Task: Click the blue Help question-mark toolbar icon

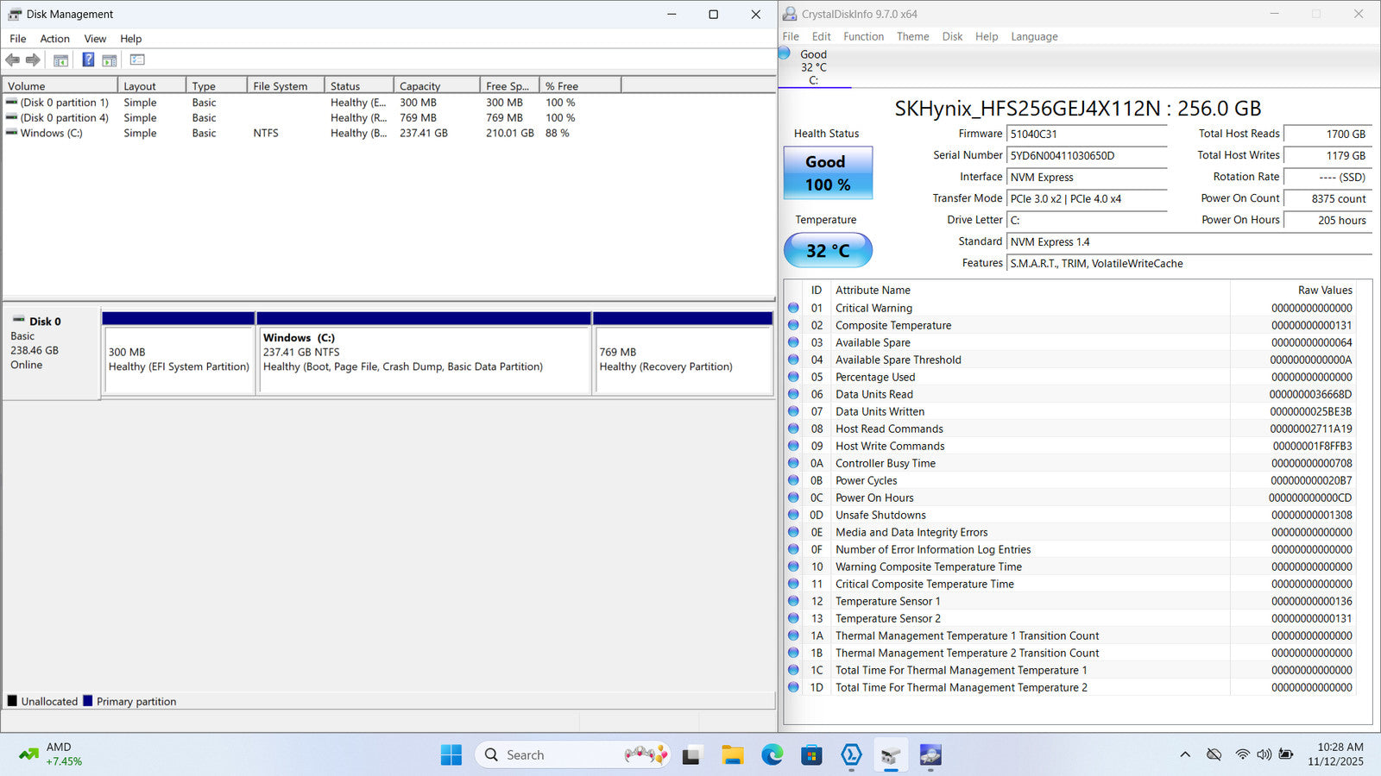Action: (x=88, y=60)
